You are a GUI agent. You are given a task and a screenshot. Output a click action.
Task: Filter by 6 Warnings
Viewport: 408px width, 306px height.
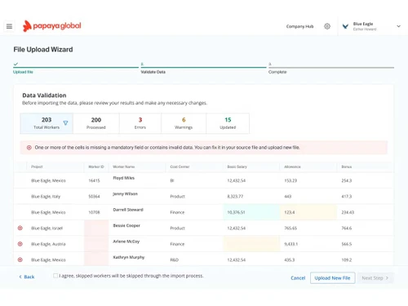[x=184, y=123]
